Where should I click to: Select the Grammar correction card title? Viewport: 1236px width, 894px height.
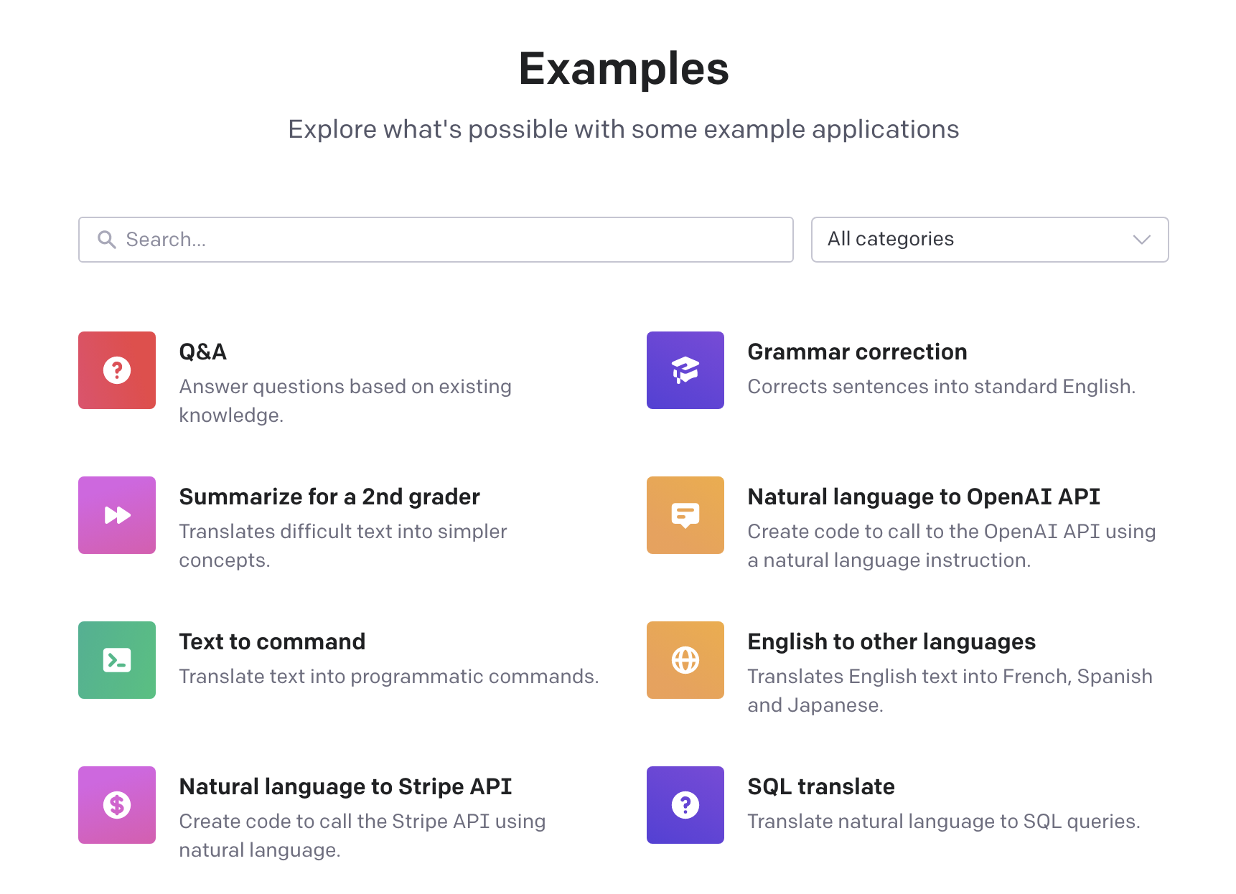(x=857, y=352)
